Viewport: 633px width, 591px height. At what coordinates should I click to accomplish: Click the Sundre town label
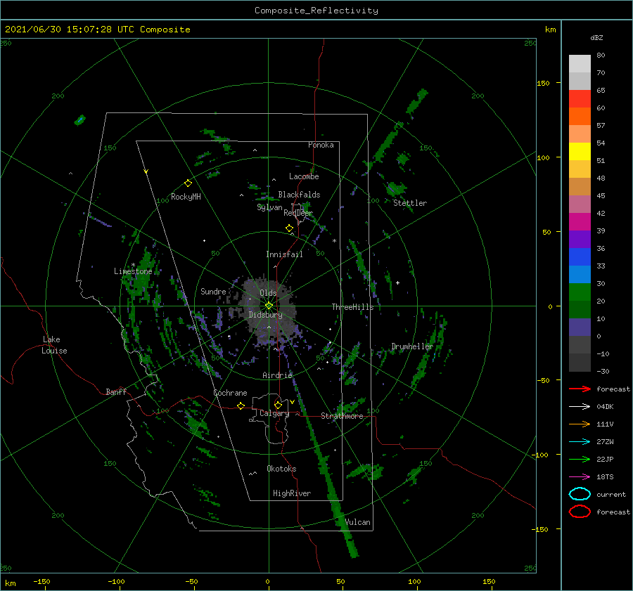tap(213, 291)
